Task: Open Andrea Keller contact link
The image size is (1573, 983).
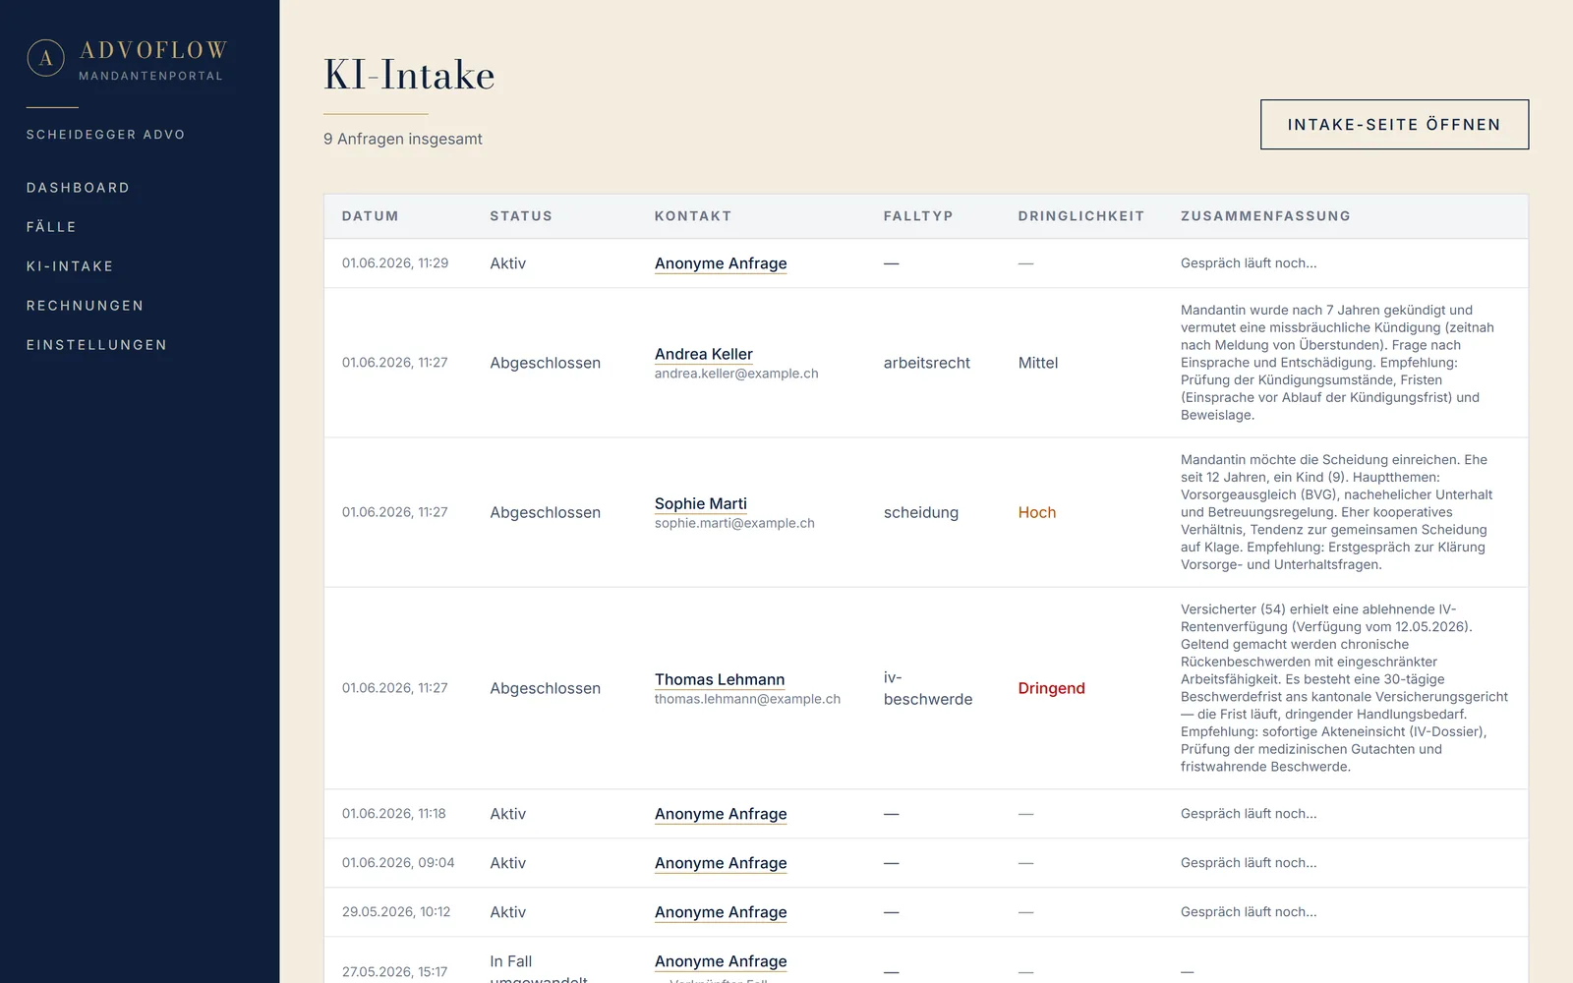Action: coord(704,354)
